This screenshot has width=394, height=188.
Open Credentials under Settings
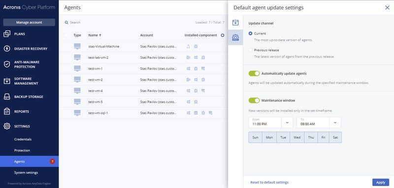pos(23,139)
